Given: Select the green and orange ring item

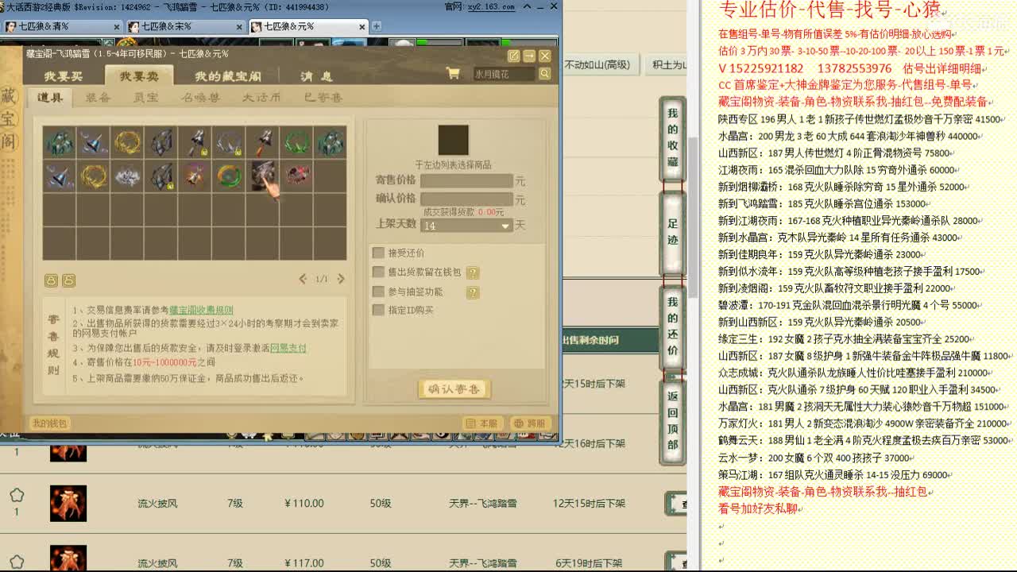Looking at the screenshot, I should point(229,176).
